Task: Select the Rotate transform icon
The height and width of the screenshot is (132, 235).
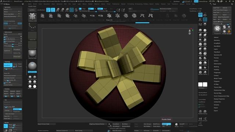Action: click(67, 10)
